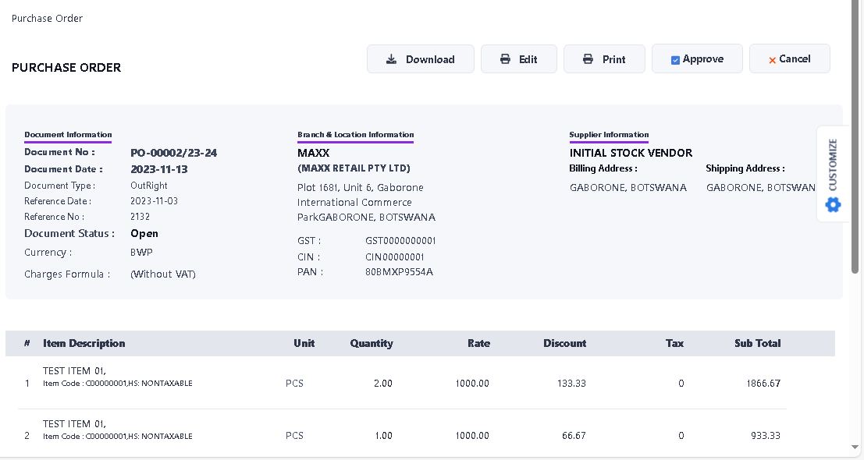
Task: Click the Cancel button label
Action: 795,59
